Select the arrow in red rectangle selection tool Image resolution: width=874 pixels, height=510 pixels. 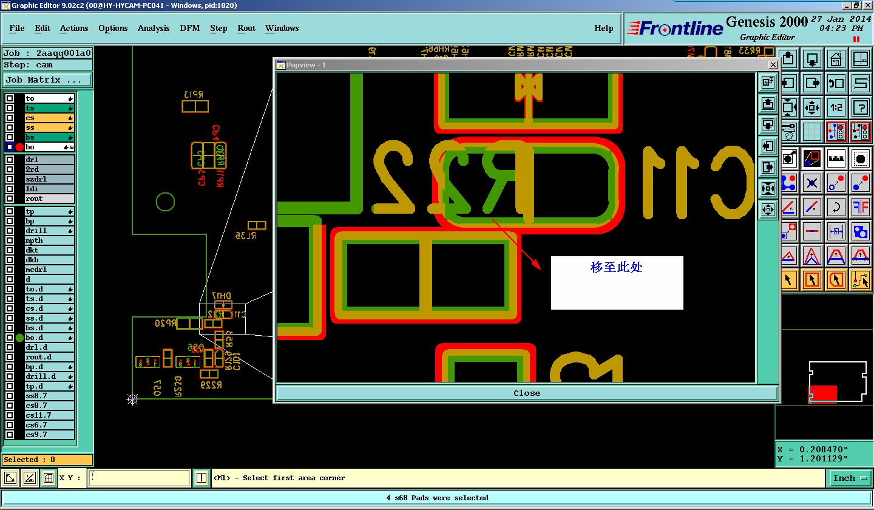[x=812, y=279]
